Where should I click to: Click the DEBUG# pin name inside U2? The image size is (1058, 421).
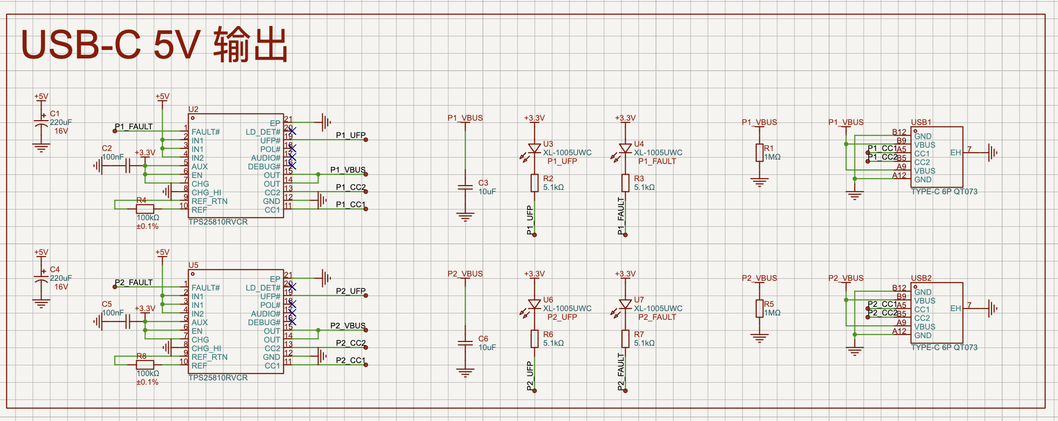pyautogui.click(x=264, y=167)
